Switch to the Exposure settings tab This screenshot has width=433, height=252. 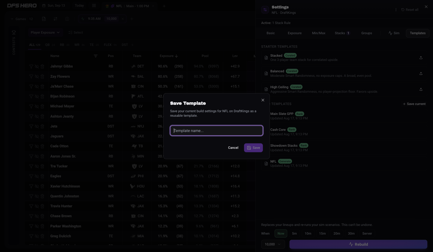pos(295,33)
